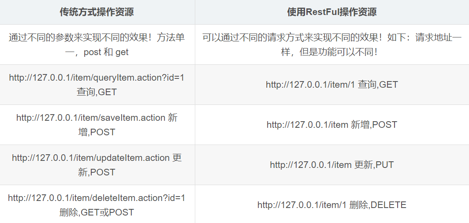This screenshot has height=223, width=469.
Task: Click the 使用RestFul操作资源 column header
Action: pyautogui.click(x=331, y=12)
